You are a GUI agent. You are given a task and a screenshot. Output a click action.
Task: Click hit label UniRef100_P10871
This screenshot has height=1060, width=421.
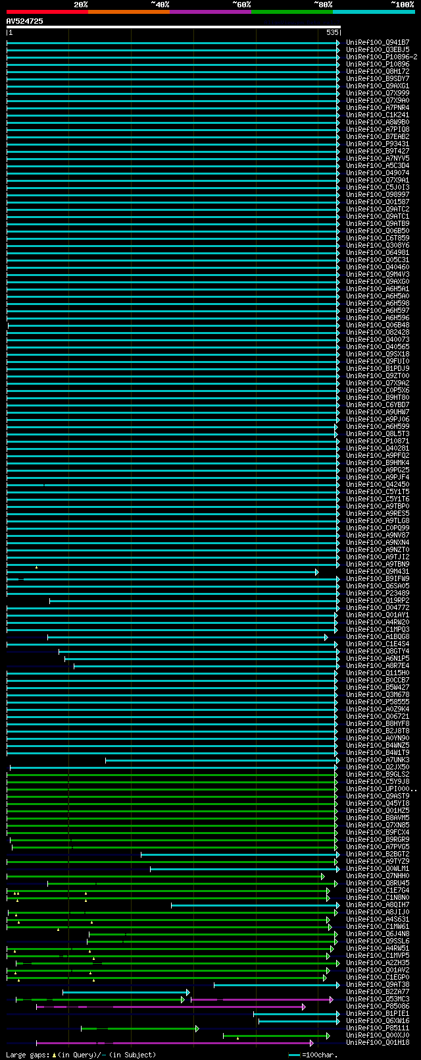[x=378, y=441]
